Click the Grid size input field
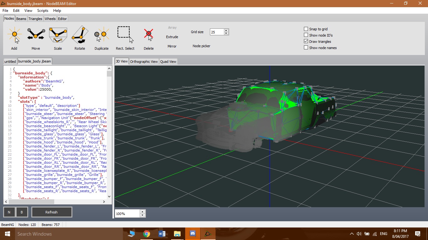 [217, 32]
